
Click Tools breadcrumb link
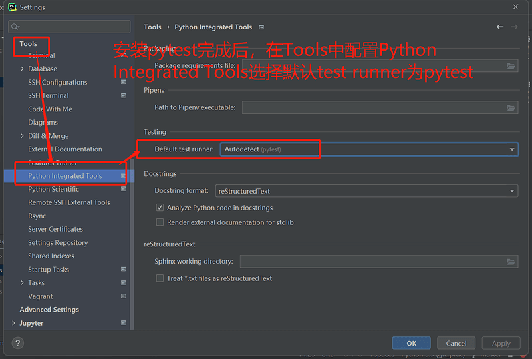[x=152, y=27]
